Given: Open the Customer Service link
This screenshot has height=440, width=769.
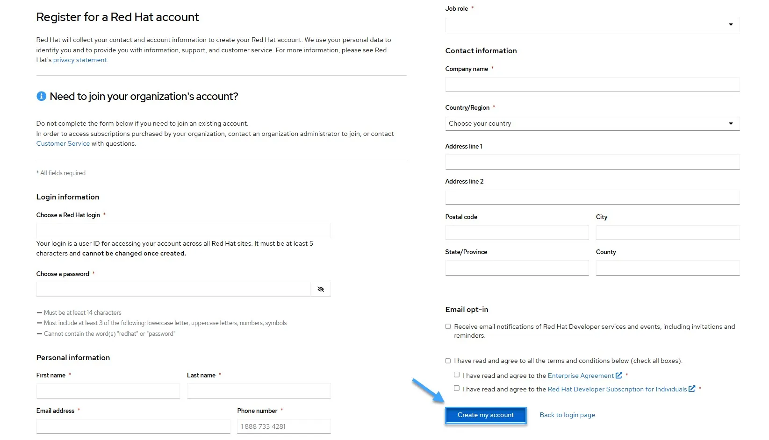Looking at the screenshot, I should [63, 144].
